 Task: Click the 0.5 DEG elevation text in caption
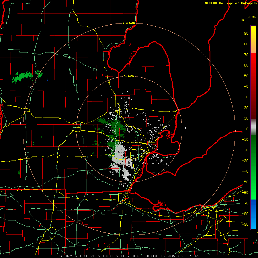[130, 256]
